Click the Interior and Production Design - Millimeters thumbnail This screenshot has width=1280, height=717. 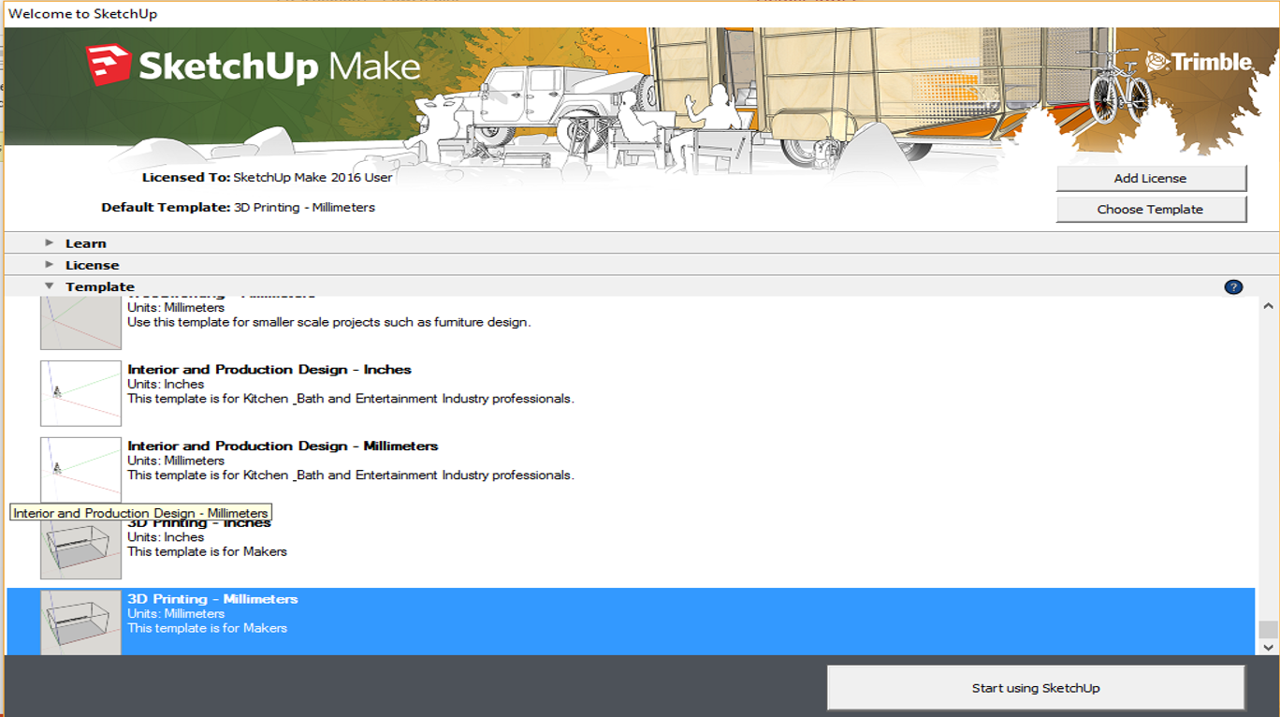80,468
